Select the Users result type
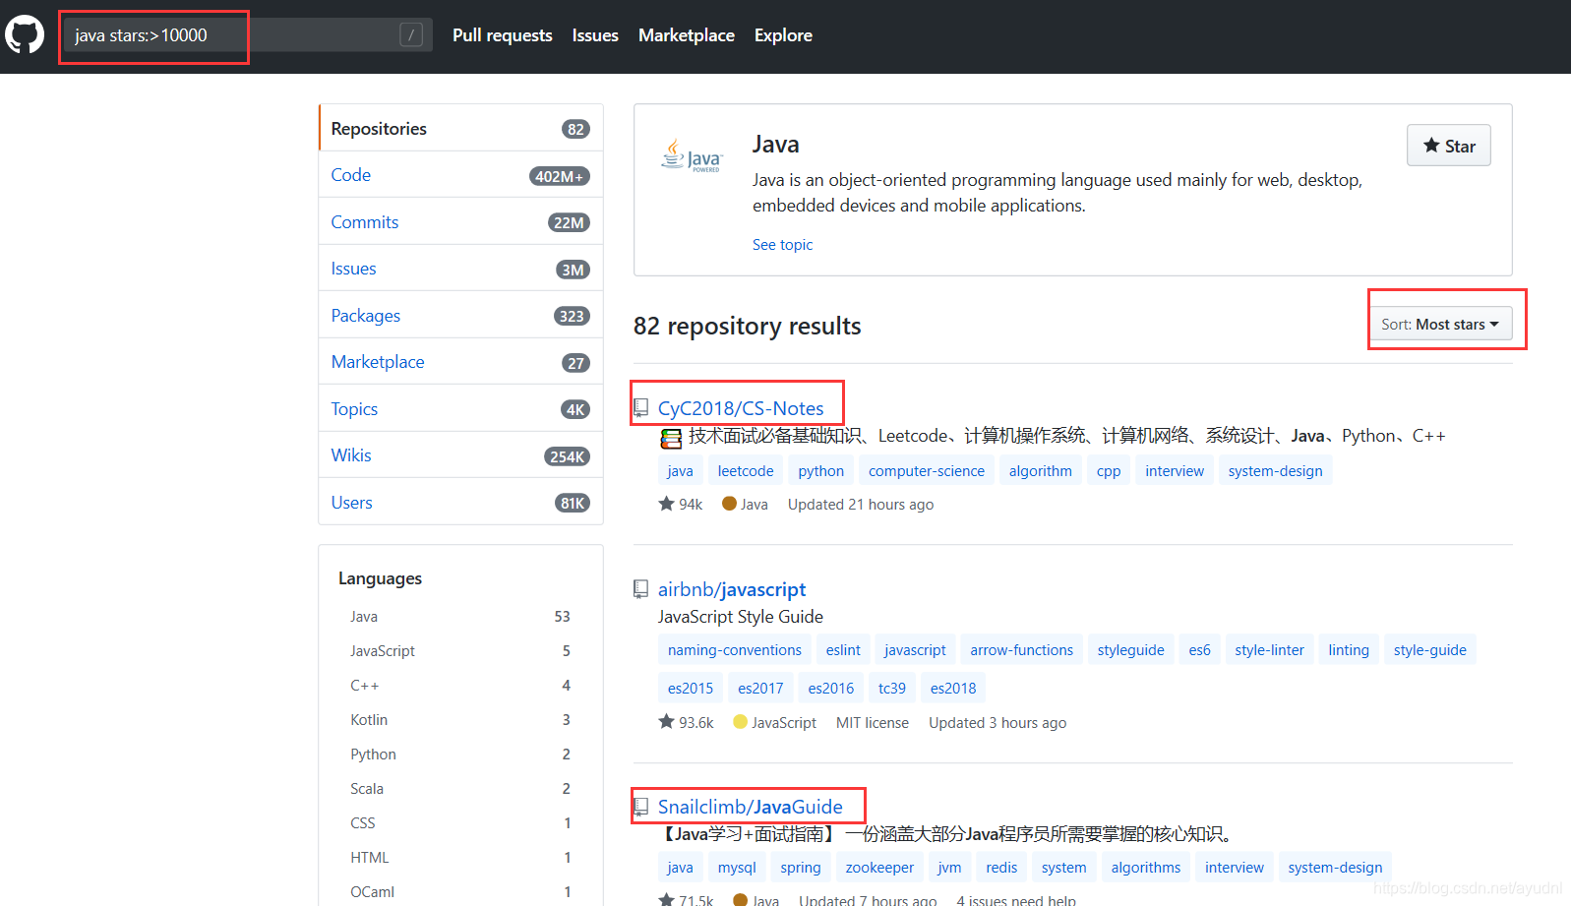Viewport: 1571px width, 906px height. pos(460,503)
